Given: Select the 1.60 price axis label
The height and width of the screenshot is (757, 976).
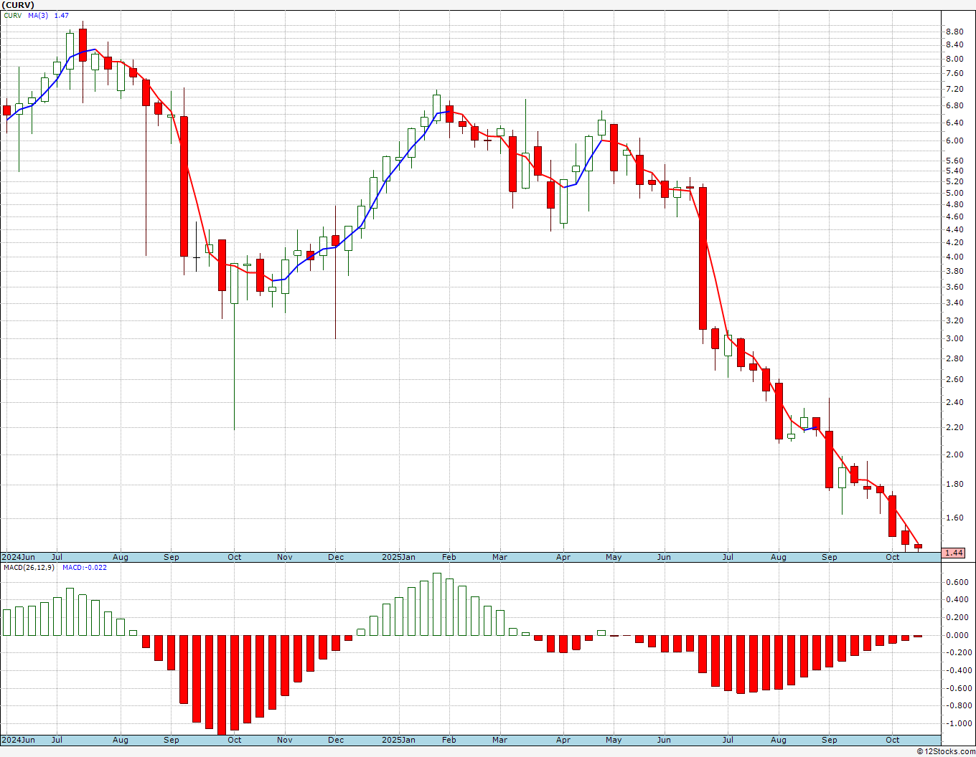Looking at the screenshot, I should [954, 518].
